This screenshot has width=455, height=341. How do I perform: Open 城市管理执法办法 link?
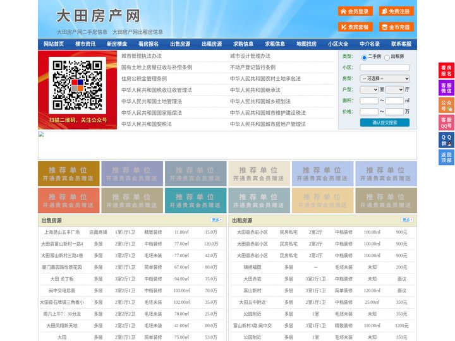coord(142,56)
